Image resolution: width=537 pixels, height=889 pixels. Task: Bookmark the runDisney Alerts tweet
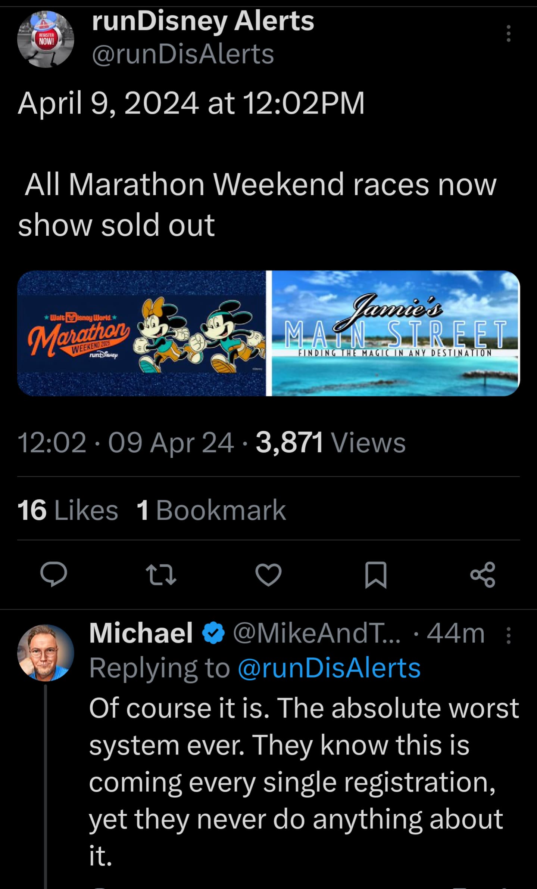375,574
